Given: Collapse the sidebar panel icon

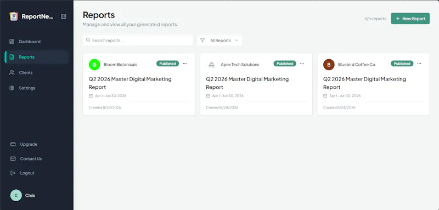Looking at the screenshot, I should [x=64, y=16].
